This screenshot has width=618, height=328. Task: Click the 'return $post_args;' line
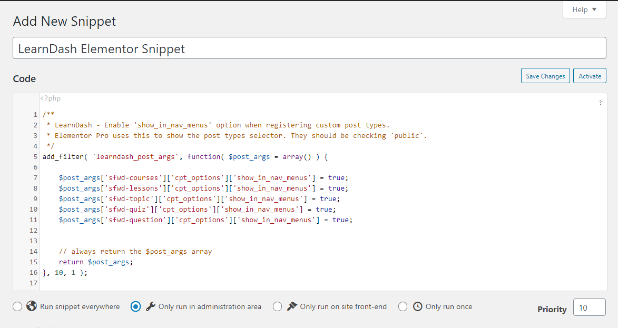click(x=96, y=262)
